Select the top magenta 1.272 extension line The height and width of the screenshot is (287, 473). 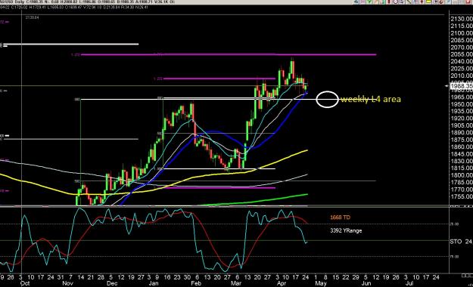[229, 54]
